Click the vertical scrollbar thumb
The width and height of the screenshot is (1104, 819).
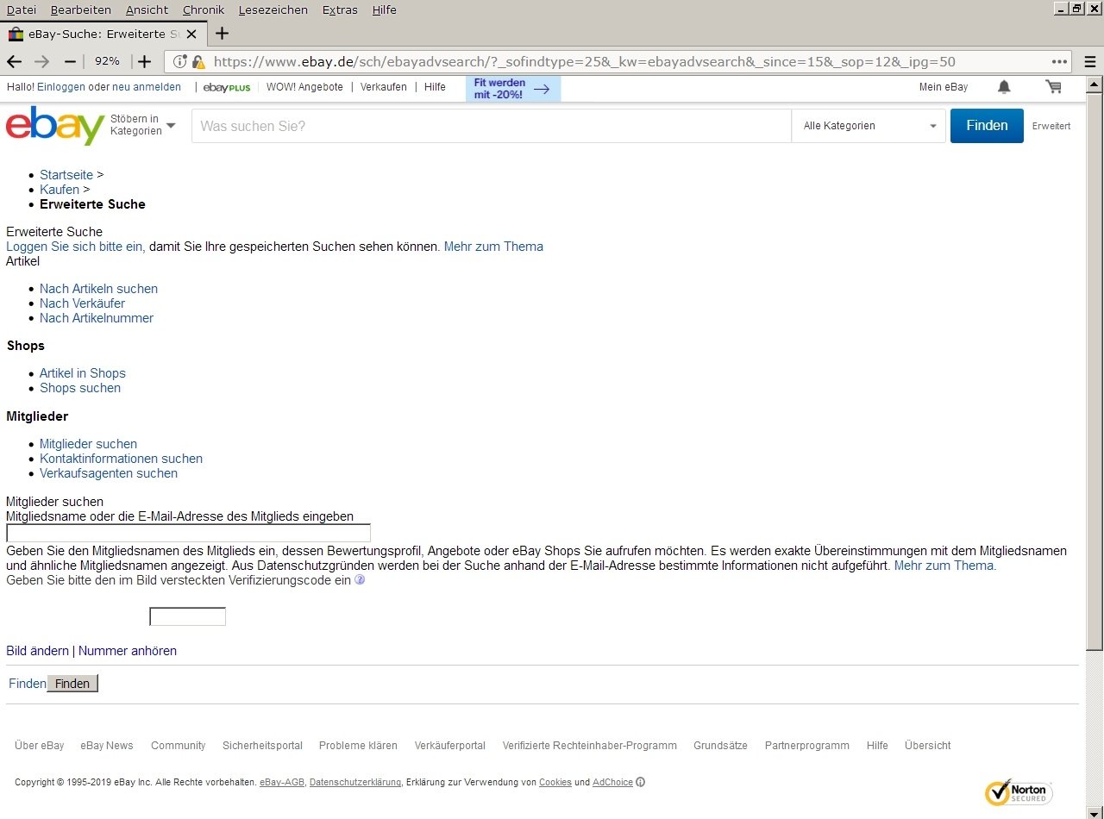[1095, 371]
